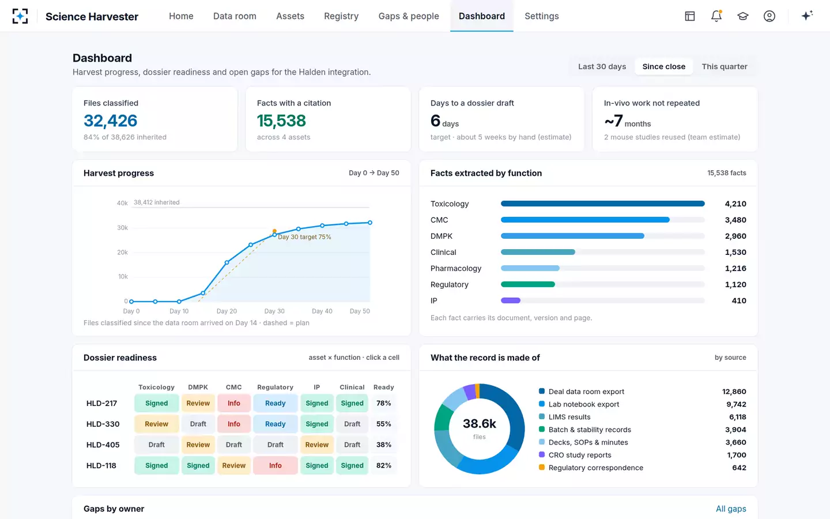Open the Settings tab

542,16
